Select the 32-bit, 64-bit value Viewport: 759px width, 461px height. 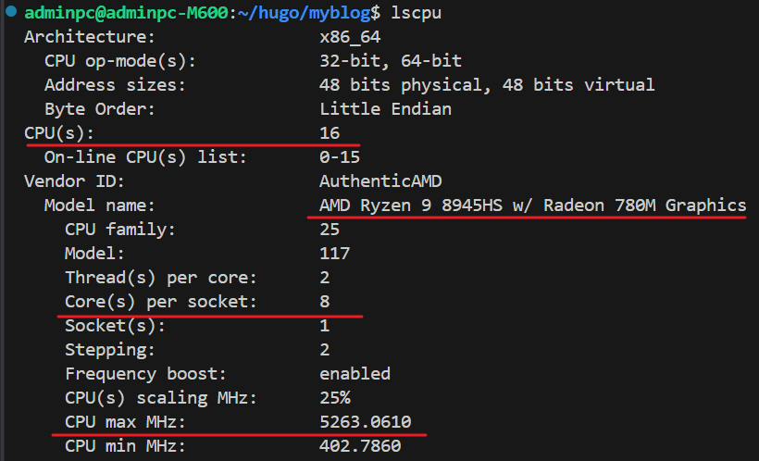[x=391, y=61]
